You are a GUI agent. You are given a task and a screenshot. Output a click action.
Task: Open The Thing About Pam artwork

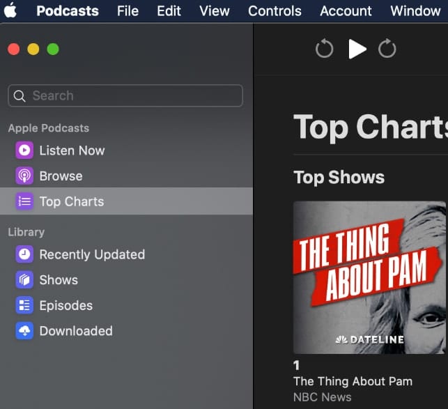(x=369, y=277)
